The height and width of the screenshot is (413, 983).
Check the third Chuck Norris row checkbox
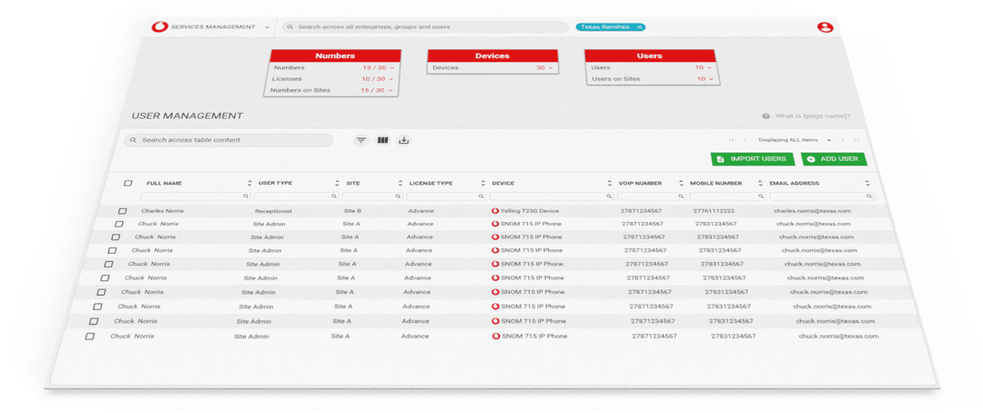pyautogui.click(x=112, y=250)
